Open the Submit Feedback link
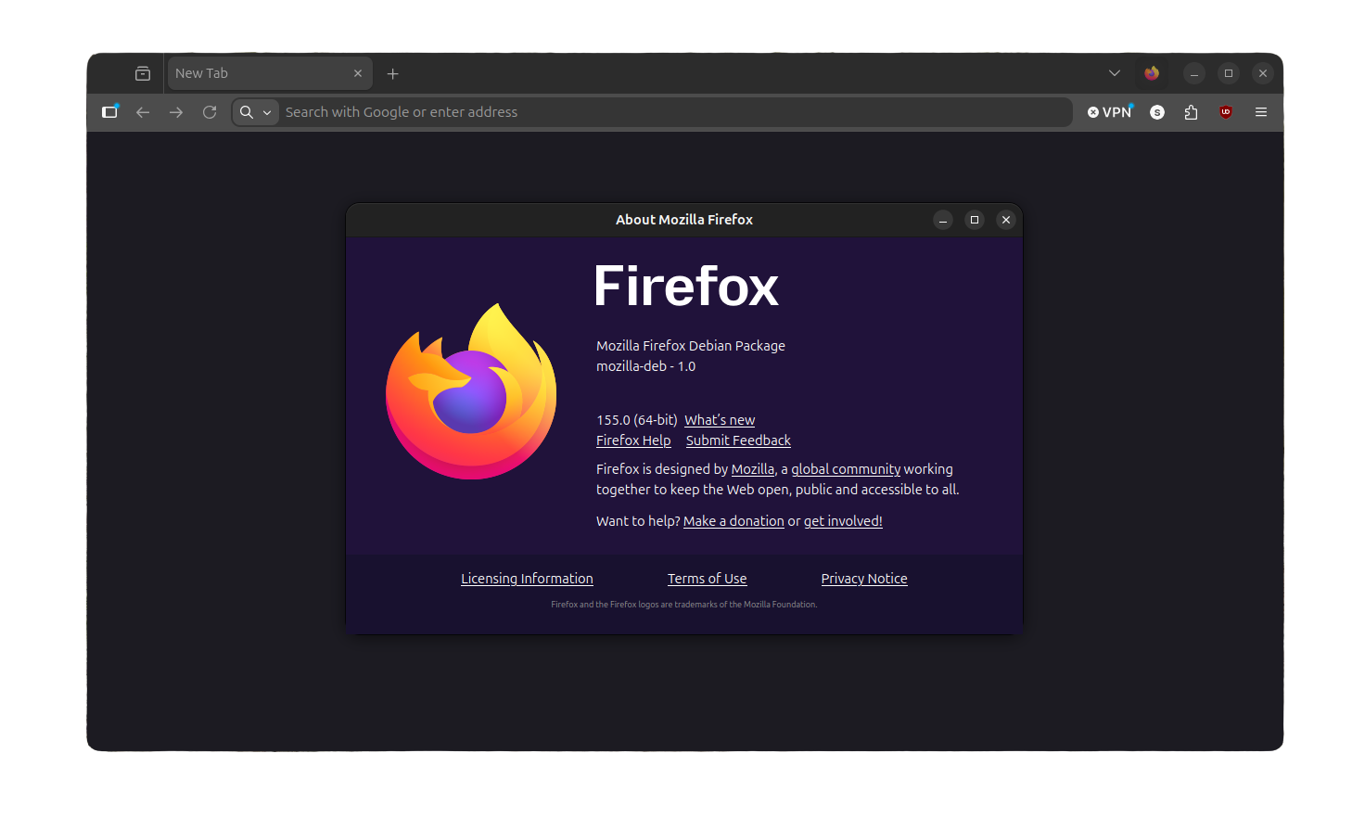1365x817 pixels. tap(738, 440)
